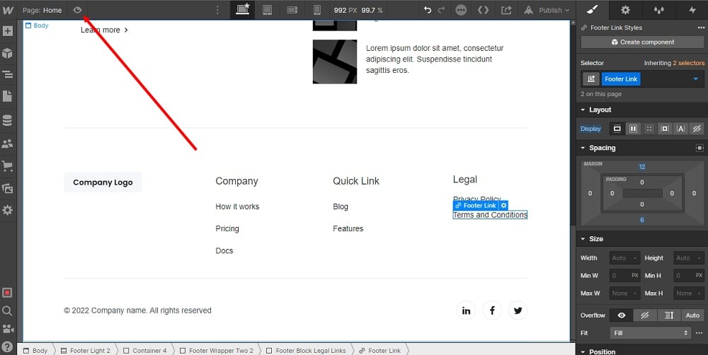Click the spacing section corner icon

(700, 148)
